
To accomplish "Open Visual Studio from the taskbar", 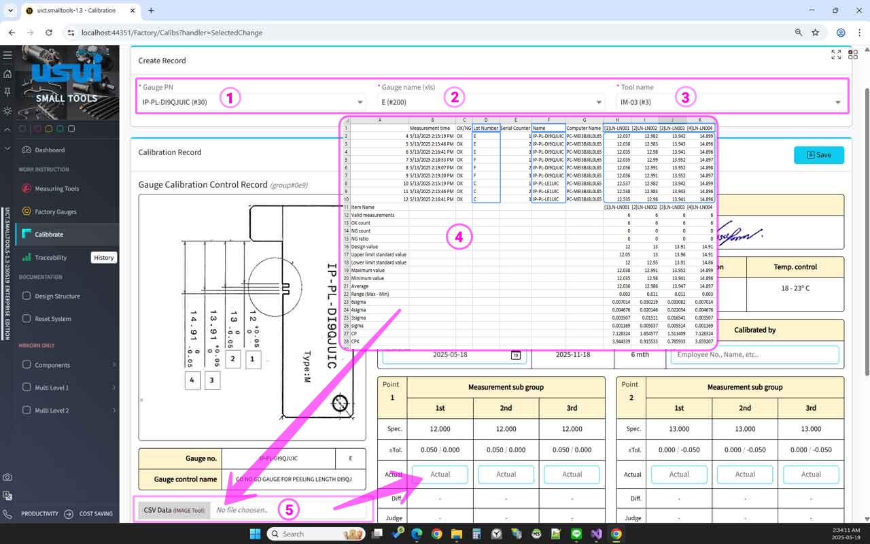I will click(x=596, y=534).
